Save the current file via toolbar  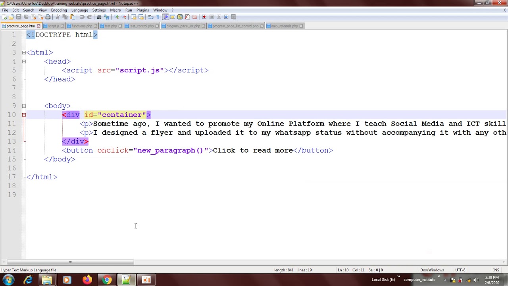[19, 17]
